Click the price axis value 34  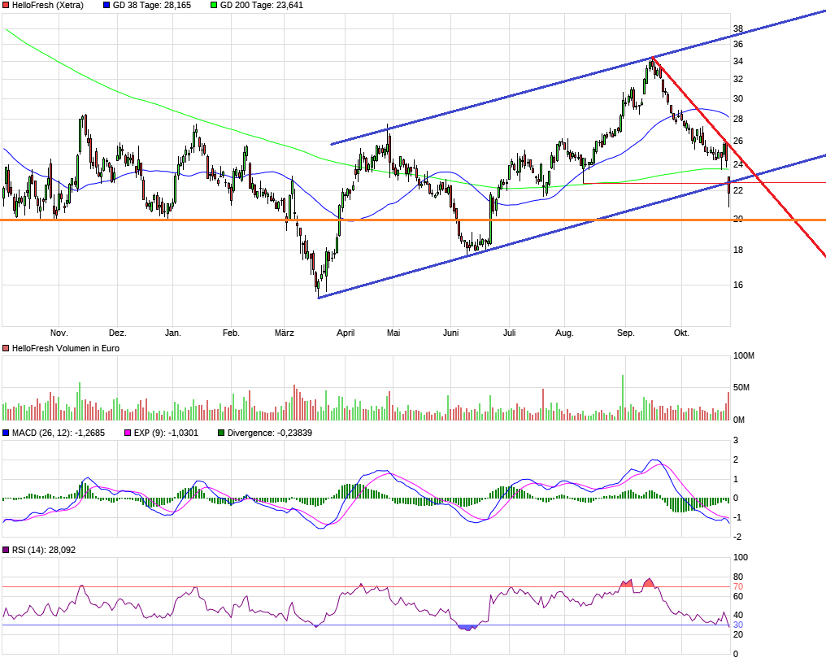point(738,62)
